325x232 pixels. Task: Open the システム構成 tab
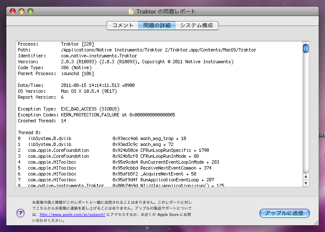(x=197, y=25)
